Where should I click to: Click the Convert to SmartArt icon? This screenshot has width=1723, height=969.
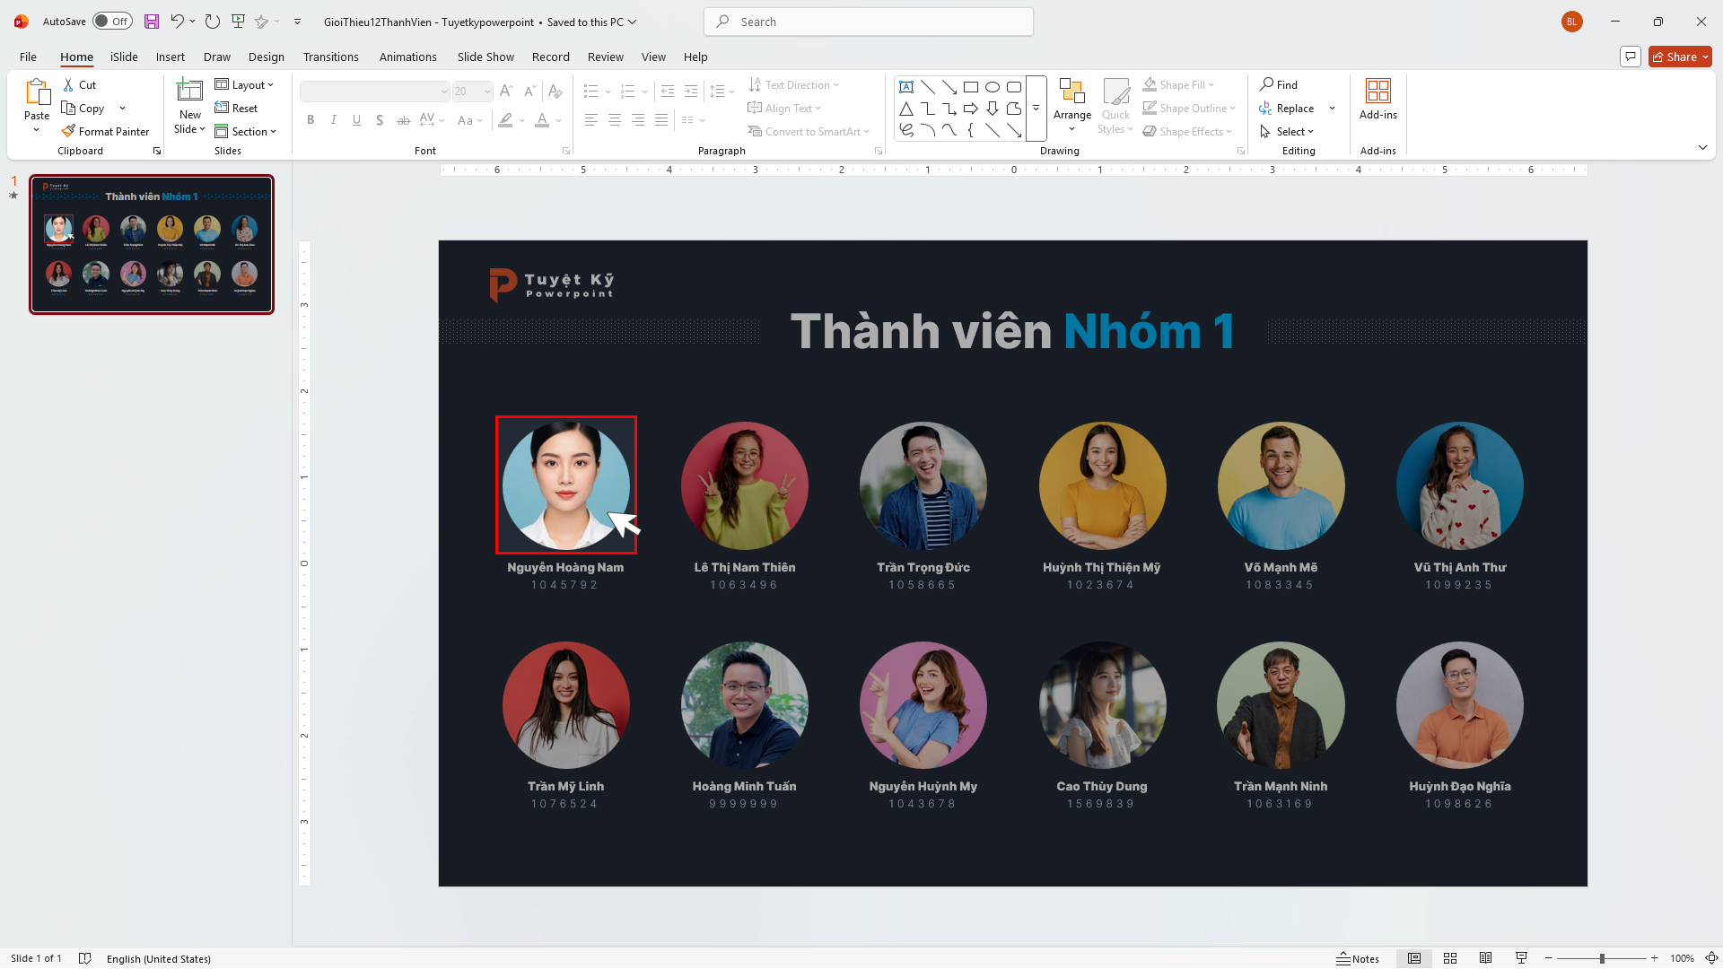point(757,131)
